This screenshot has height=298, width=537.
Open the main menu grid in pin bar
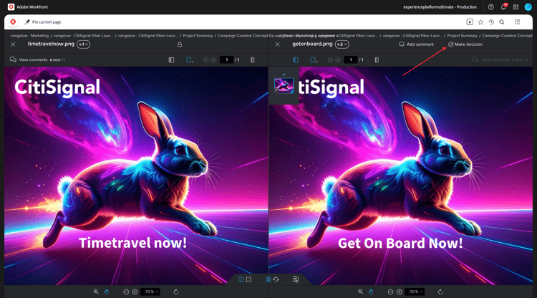coord(517,22)
